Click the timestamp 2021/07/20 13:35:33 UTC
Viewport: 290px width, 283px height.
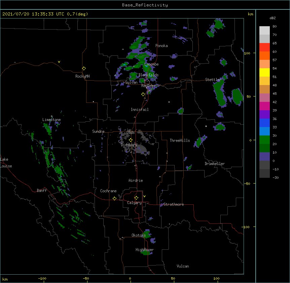point(33,14)
